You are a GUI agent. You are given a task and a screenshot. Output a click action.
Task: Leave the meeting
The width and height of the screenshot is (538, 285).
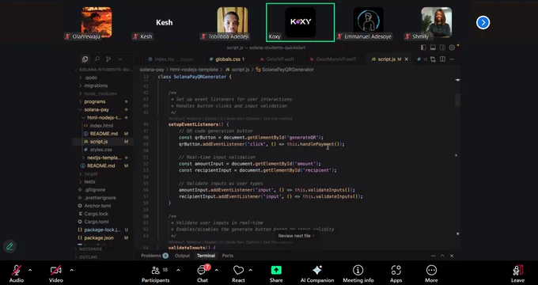pyautogui.click(x=517, y=274)
